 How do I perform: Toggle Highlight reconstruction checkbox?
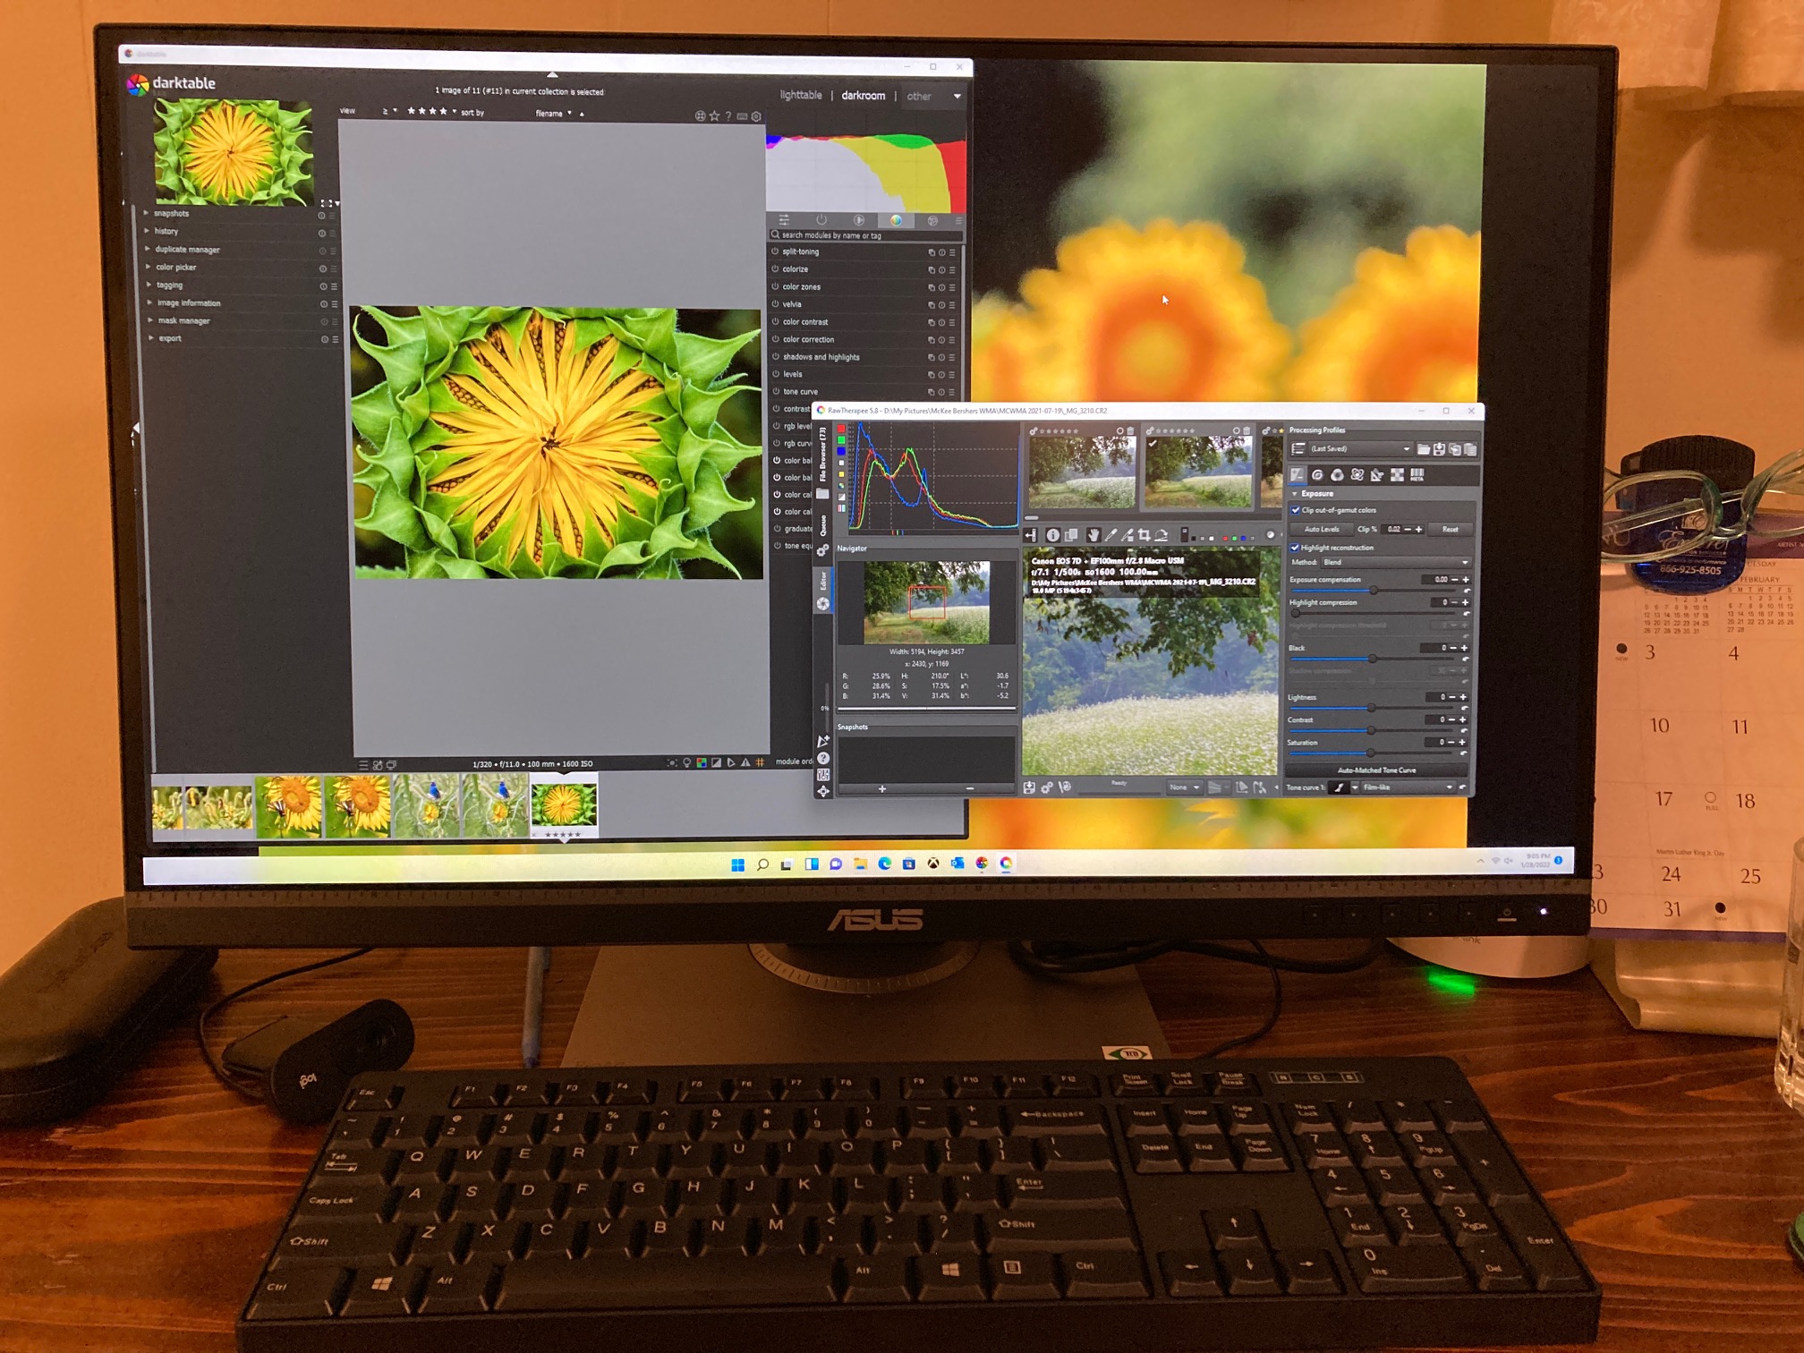1294,548
